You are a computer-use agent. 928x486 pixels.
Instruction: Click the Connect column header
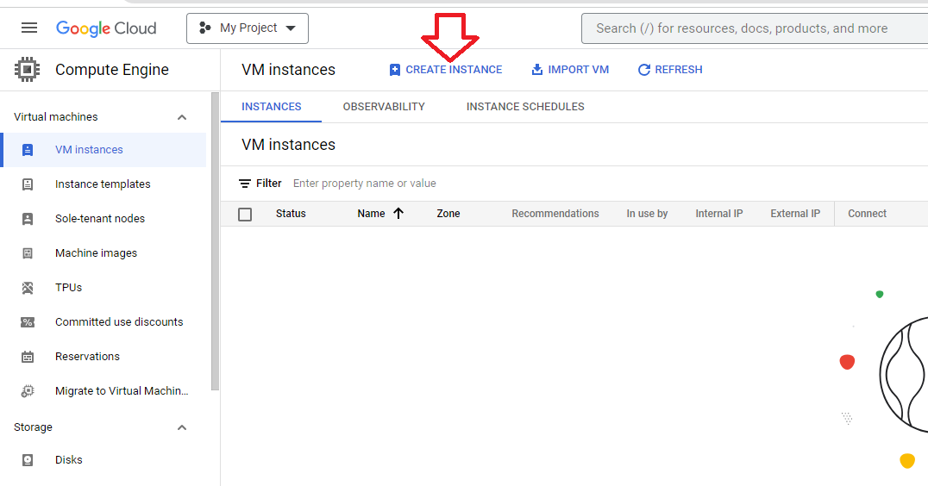(867, 214)
